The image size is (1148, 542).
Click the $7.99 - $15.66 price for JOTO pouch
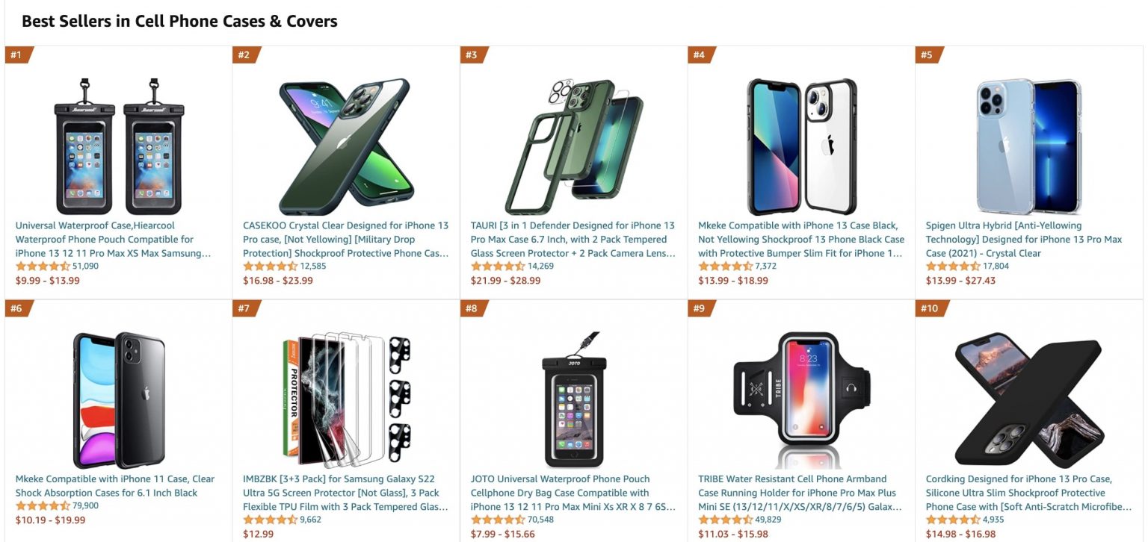(x=493, y=533)
